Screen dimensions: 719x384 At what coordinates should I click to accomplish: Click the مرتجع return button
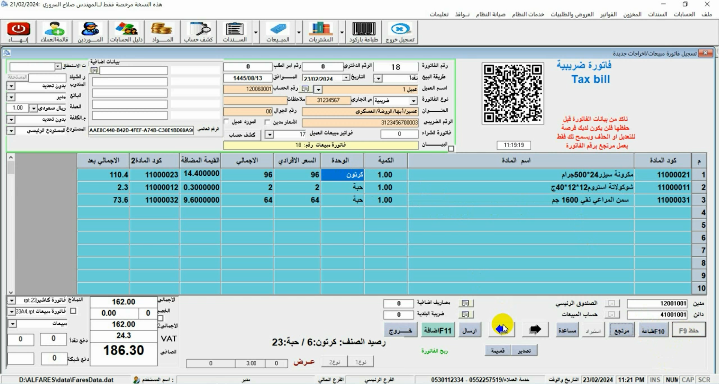pos(622,331)
